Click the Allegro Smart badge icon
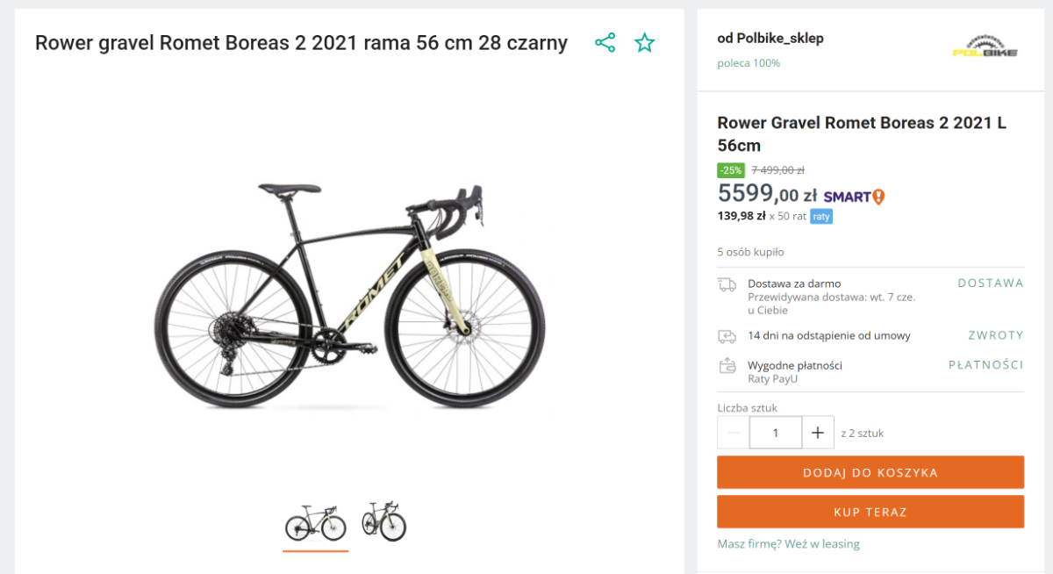Screen dimensions: 1053x574 pos(854,197)
